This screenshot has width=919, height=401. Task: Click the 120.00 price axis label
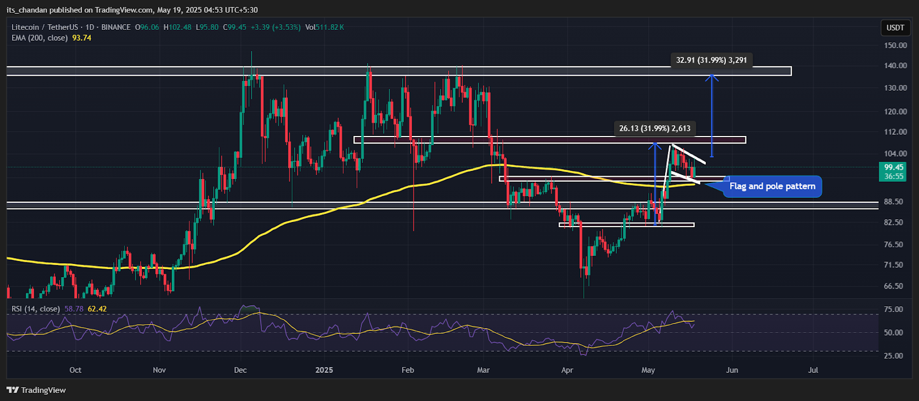896,111
